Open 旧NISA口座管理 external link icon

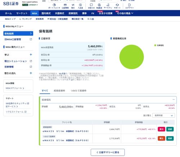(x=31, y=39)
